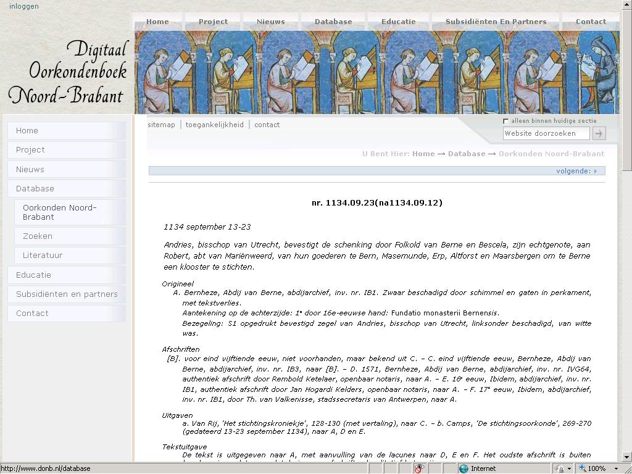
Task: Click the charter heading 'nr. 1134.09.23(na1134.09.12)'
Action: coord(377,202)
